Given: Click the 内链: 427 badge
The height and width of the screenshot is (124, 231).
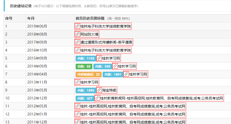Looking at the screenshot, I should pos(85,98).
